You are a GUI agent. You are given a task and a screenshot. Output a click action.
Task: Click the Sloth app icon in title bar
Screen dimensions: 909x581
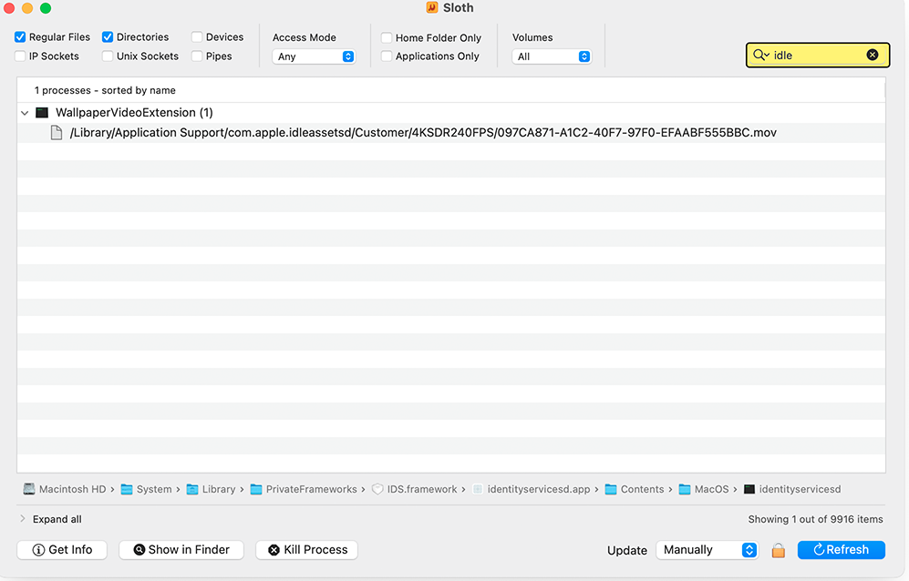432,7
